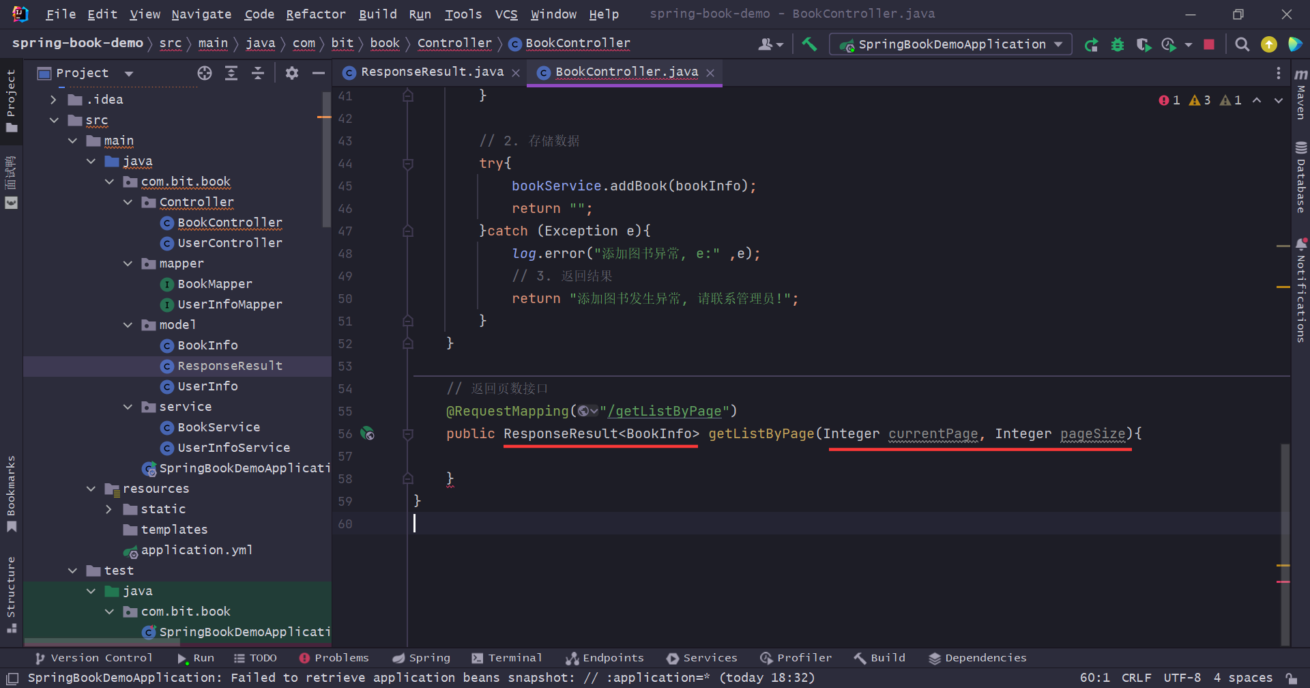Image resolution: width=1310 pixels, height=688 pixels.
Task: Open the Problems tool window
Action: [334, 658]
